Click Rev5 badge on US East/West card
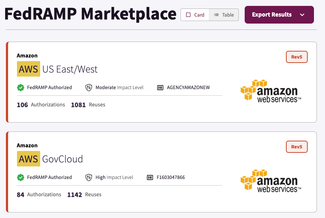The height and width of the screenshot is (218, 325). (297, 57)
